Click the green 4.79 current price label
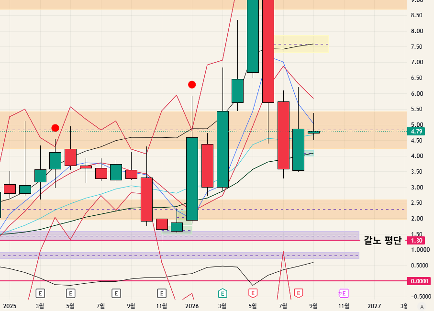The image size is (434, 311). 416,132
